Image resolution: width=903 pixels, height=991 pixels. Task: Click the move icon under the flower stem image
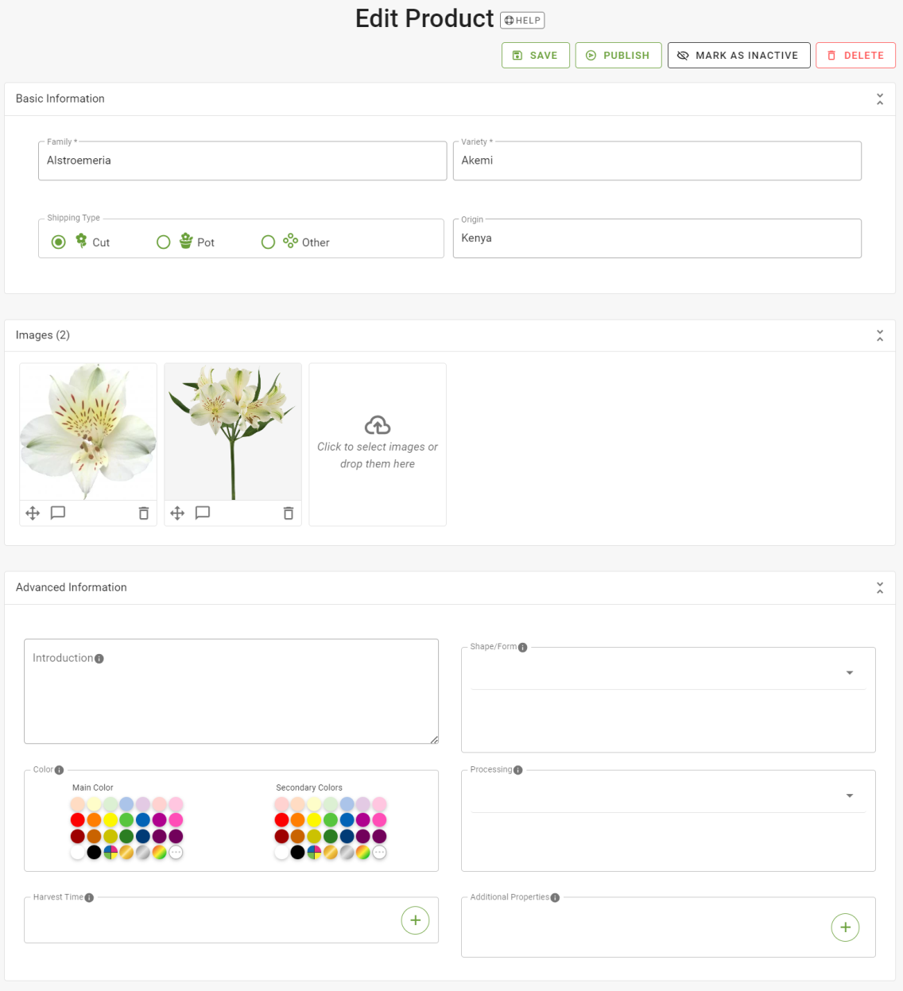click(x=177, y=513)
